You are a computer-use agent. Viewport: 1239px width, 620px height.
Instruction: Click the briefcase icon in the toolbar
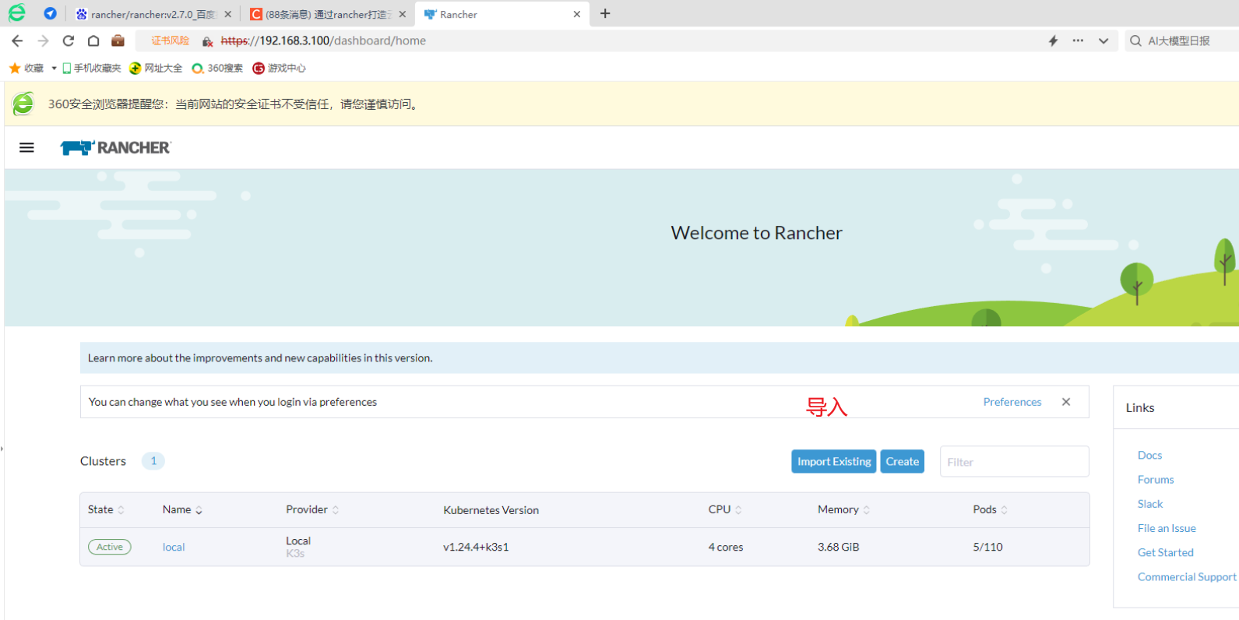(x=118, y=41)
